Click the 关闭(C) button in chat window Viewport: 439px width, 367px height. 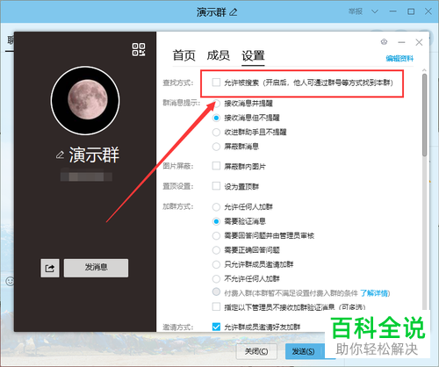256,351
